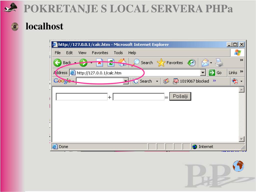Open the Favorites menu
Image resolution: width=256 pixels, height=192 pixels.
click(100, 53)
